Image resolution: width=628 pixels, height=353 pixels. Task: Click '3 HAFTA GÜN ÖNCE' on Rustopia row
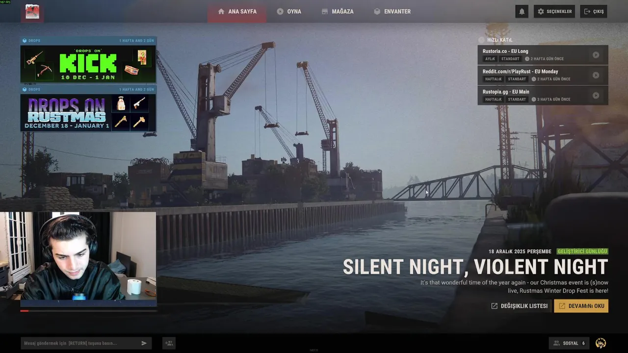point(550,100)
